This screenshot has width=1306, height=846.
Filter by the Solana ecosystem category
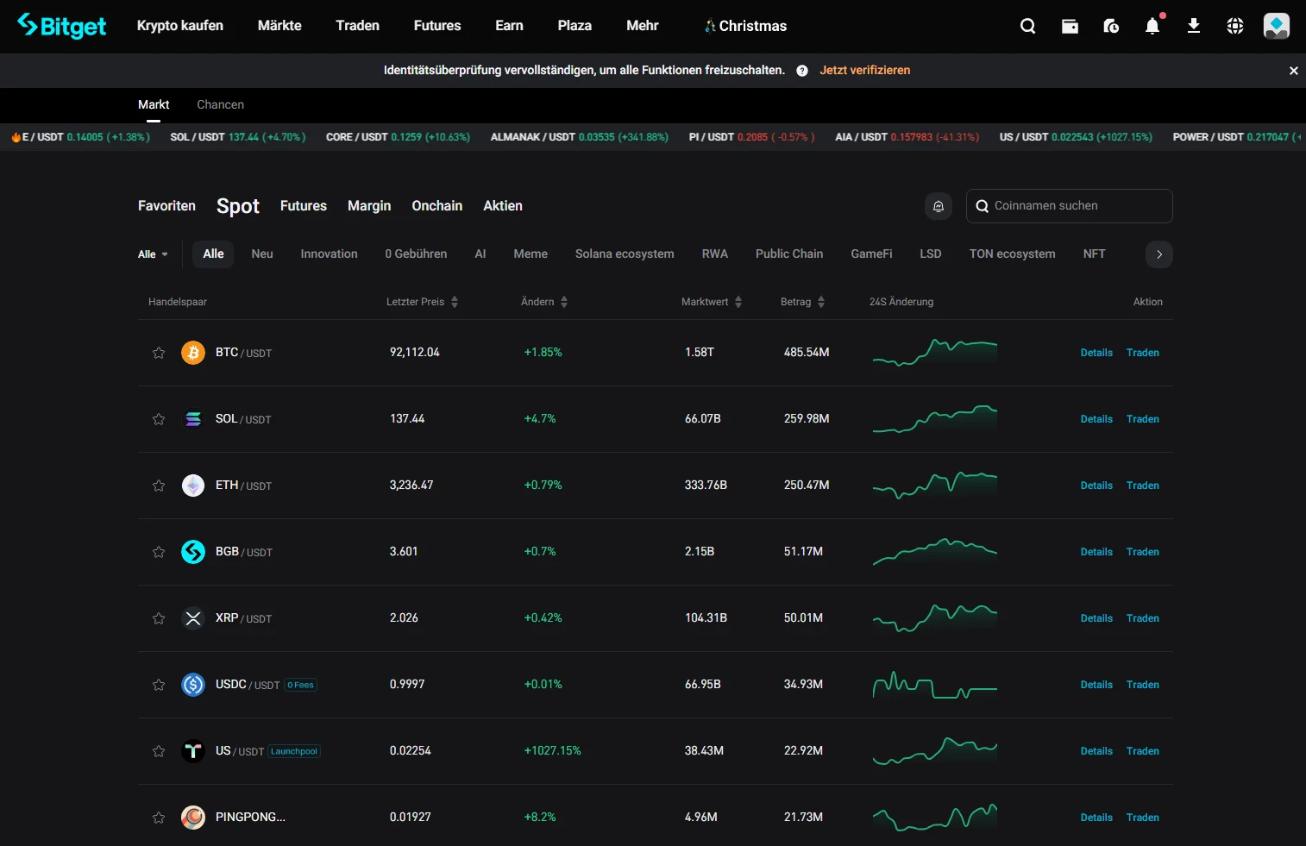click(625, 254)
